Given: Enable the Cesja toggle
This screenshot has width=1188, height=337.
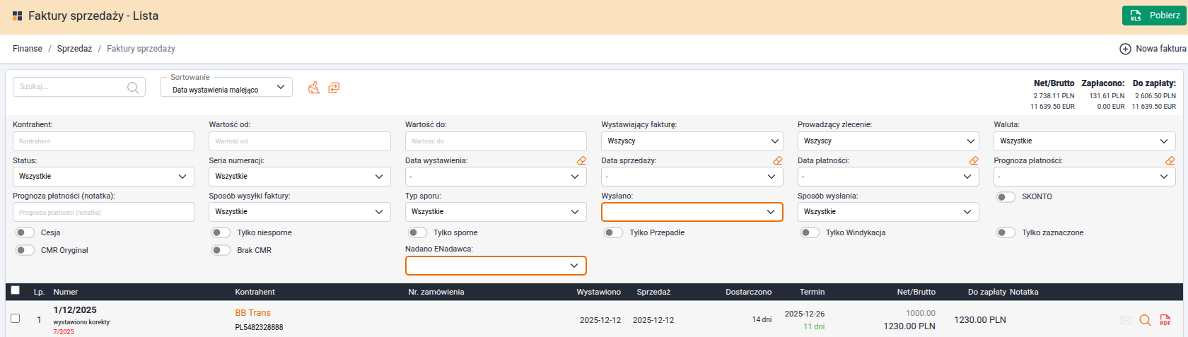Looking at the screenshot, I should pyautogui.click(x=25, y=232).
